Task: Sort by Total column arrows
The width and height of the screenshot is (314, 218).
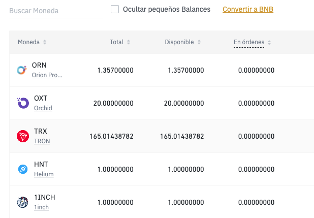Action: tap(129, 42)
